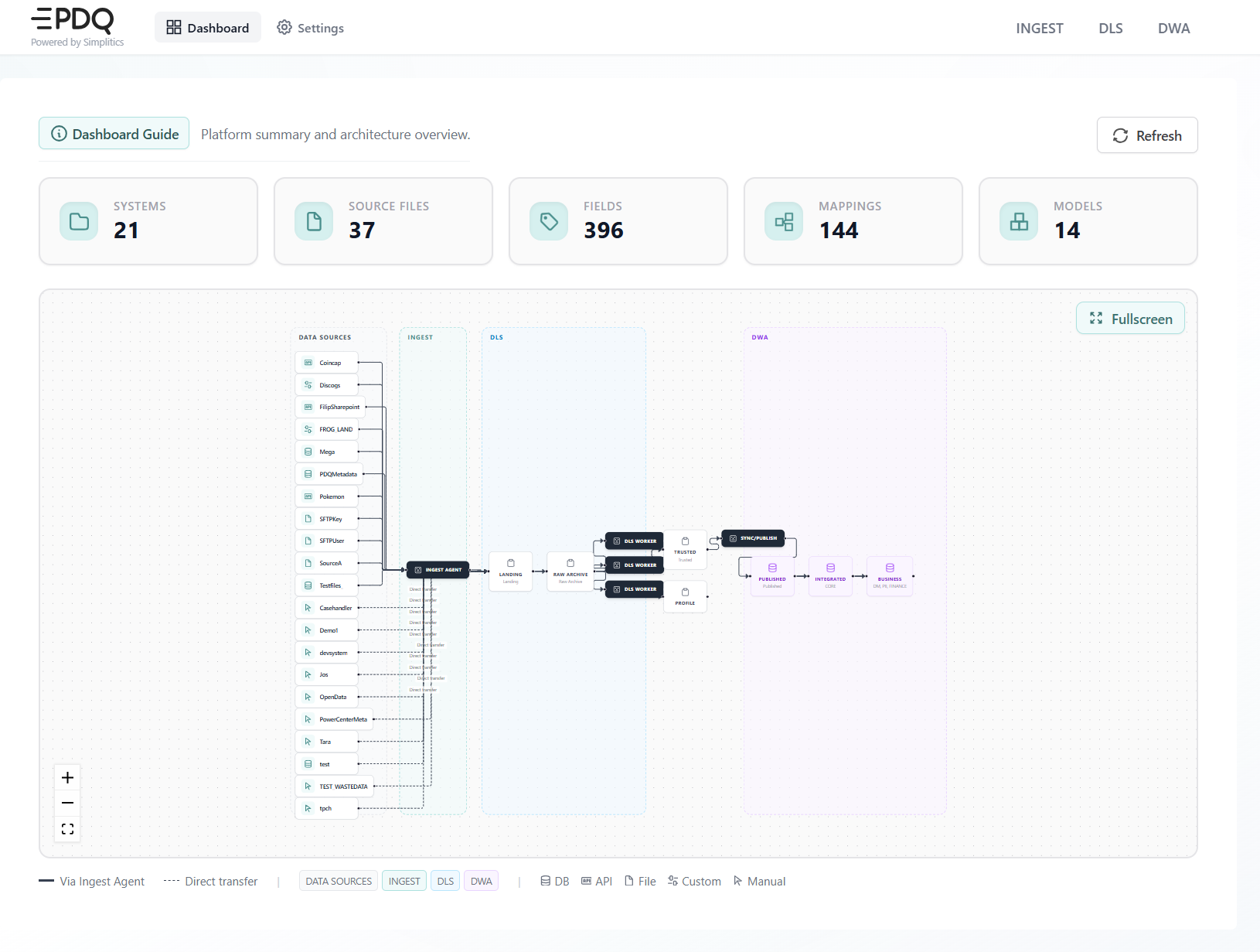The width and height of the screenshot is (1260, 952).
Task: Select the Trusted node
Action: click(685, 550)
